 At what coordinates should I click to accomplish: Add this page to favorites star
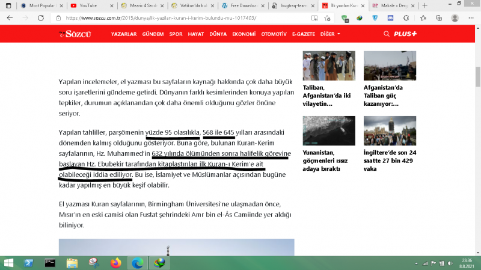pos(327,18)
